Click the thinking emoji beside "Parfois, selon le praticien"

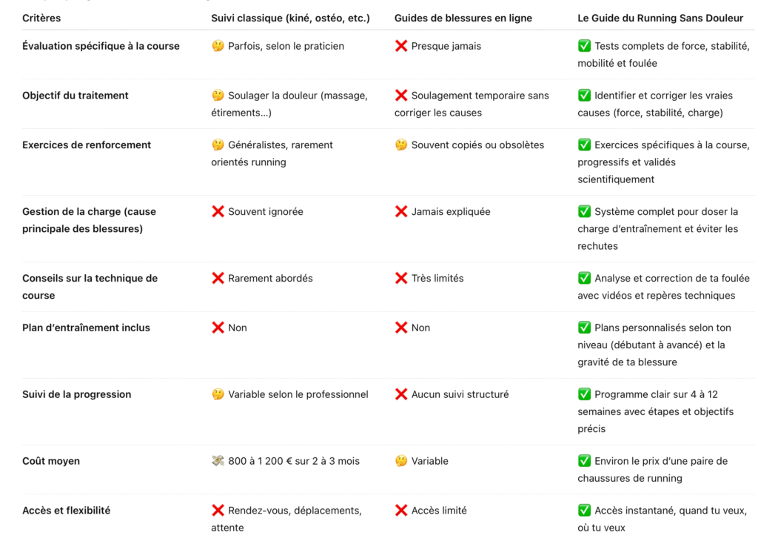click(x=218, y=46)
